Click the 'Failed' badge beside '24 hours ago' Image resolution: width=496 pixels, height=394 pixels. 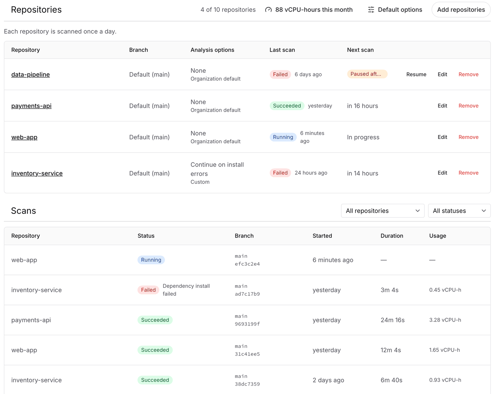point(280,173)
